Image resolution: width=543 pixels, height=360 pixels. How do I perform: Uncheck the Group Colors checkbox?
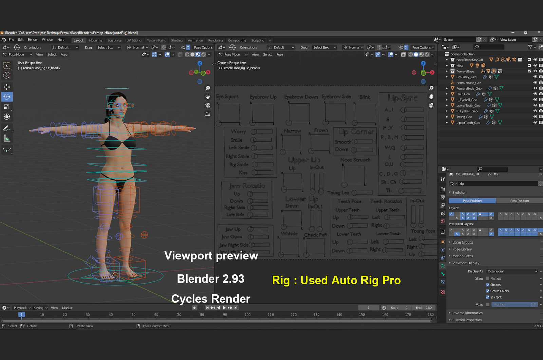coord(488,291)
